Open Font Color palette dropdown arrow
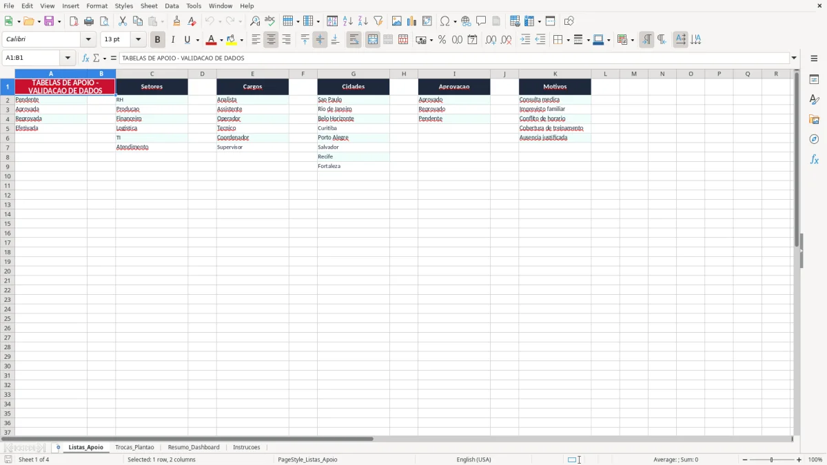The width and height of the screenshot is (827, 465). click(x=221, y=40)
